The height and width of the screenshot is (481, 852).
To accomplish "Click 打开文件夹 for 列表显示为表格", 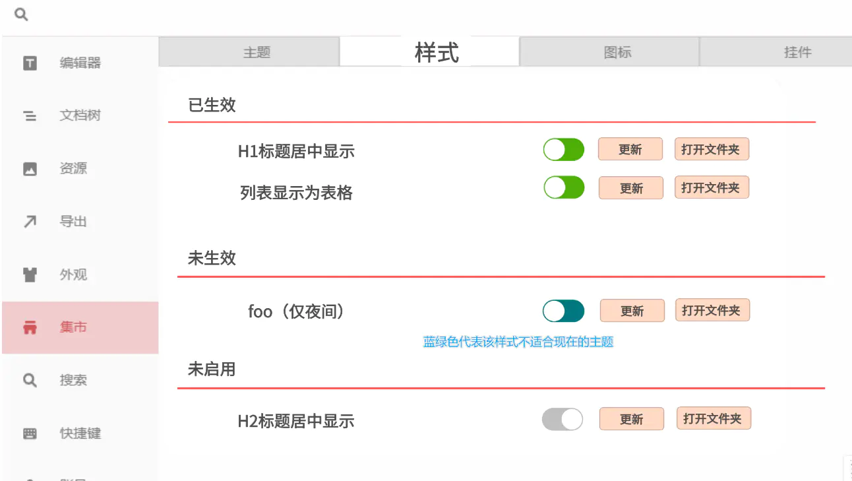I will pos(711,188).
